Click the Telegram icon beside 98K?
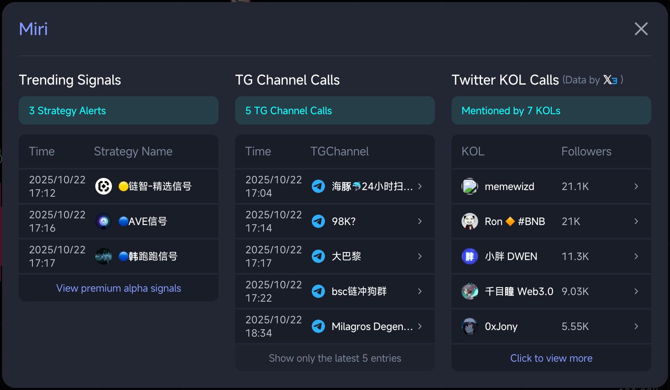Image resolution: width=670 pixels, height=390 pixels. pos(318,221)
